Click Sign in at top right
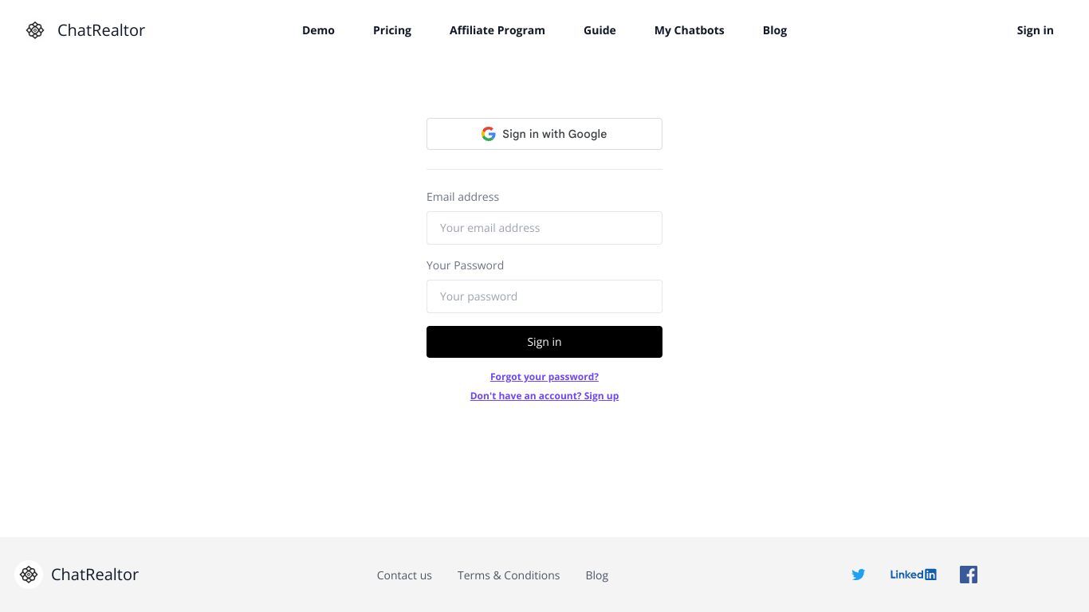1089x612 pixels. [x=1035, y=30]
